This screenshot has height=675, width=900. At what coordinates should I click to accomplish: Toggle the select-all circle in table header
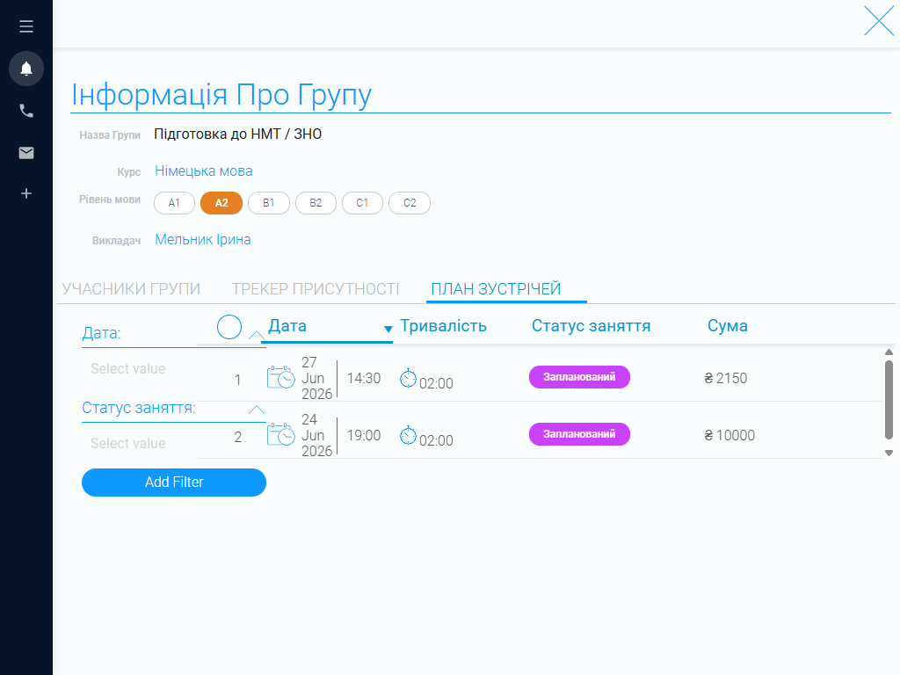[229, 327]
